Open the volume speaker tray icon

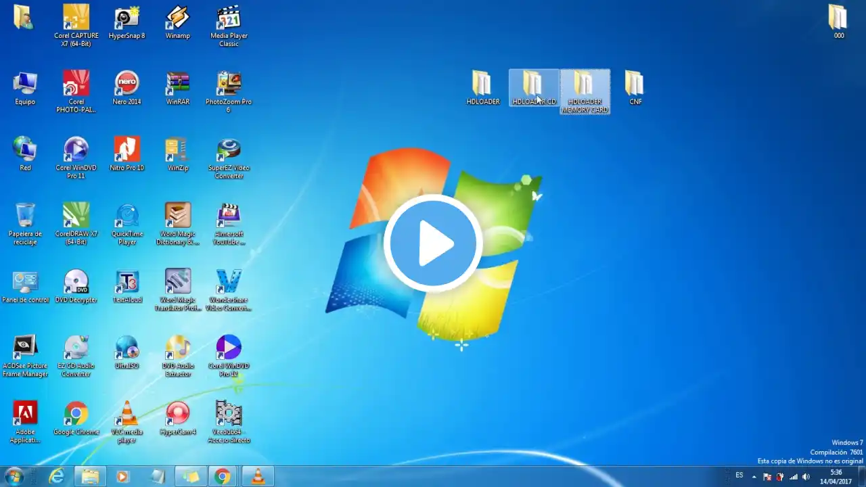coord(806,477)
